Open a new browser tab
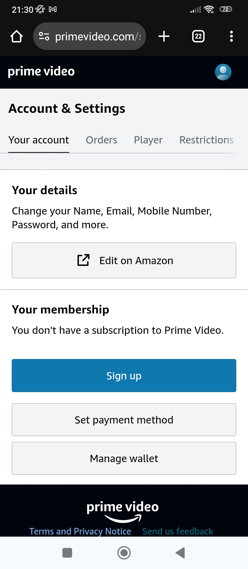 [164, 36]
